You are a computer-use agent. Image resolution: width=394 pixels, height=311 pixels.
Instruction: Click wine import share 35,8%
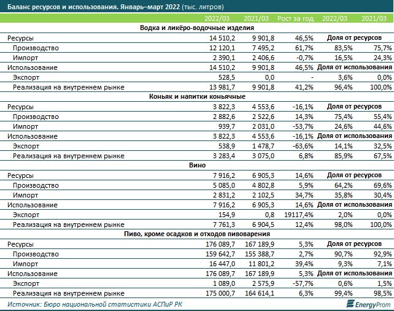pos(343,195)
